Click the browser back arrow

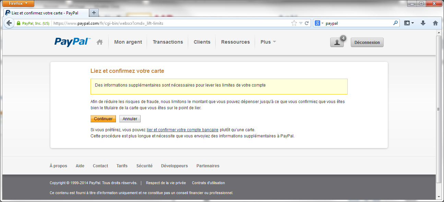point(9,23)
